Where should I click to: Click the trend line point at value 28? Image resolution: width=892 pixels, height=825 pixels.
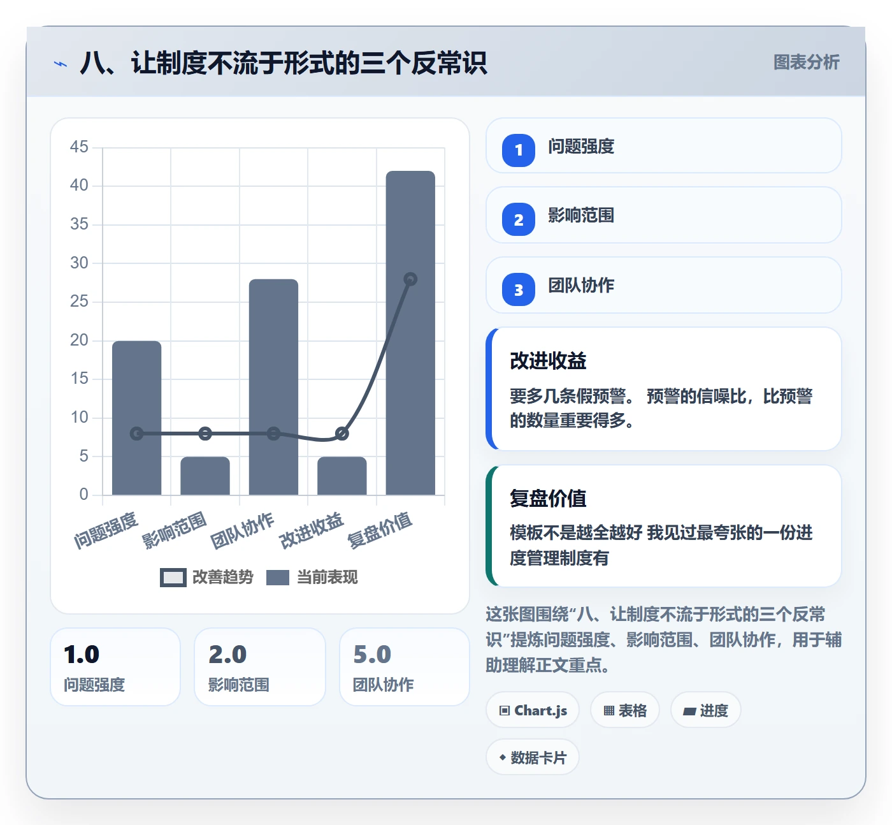410,279
